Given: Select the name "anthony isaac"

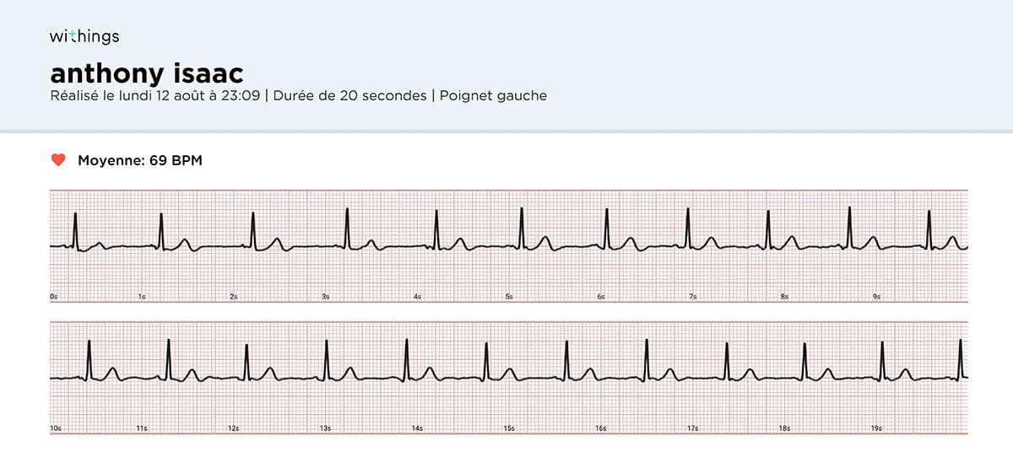Looking at the screenshot, I should pos(147,72).
